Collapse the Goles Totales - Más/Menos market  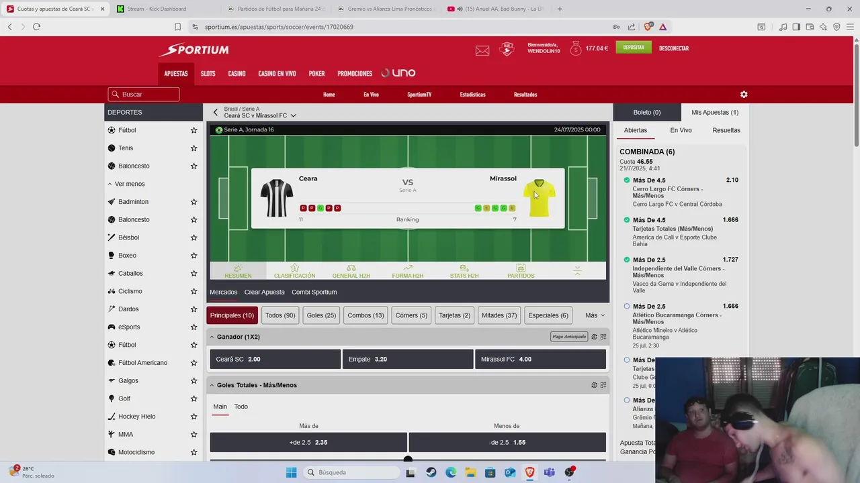(212, 385)
